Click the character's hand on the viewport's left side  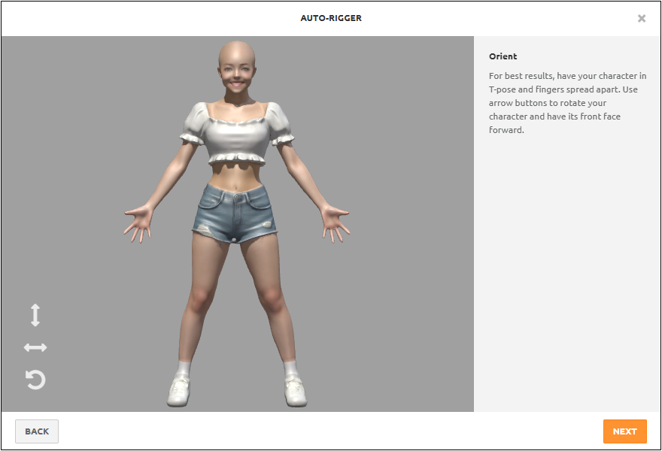139,223
